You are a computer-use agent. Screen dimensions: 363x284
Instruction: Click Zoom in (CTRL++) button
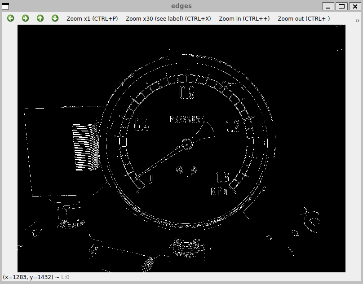coord(244,18)
